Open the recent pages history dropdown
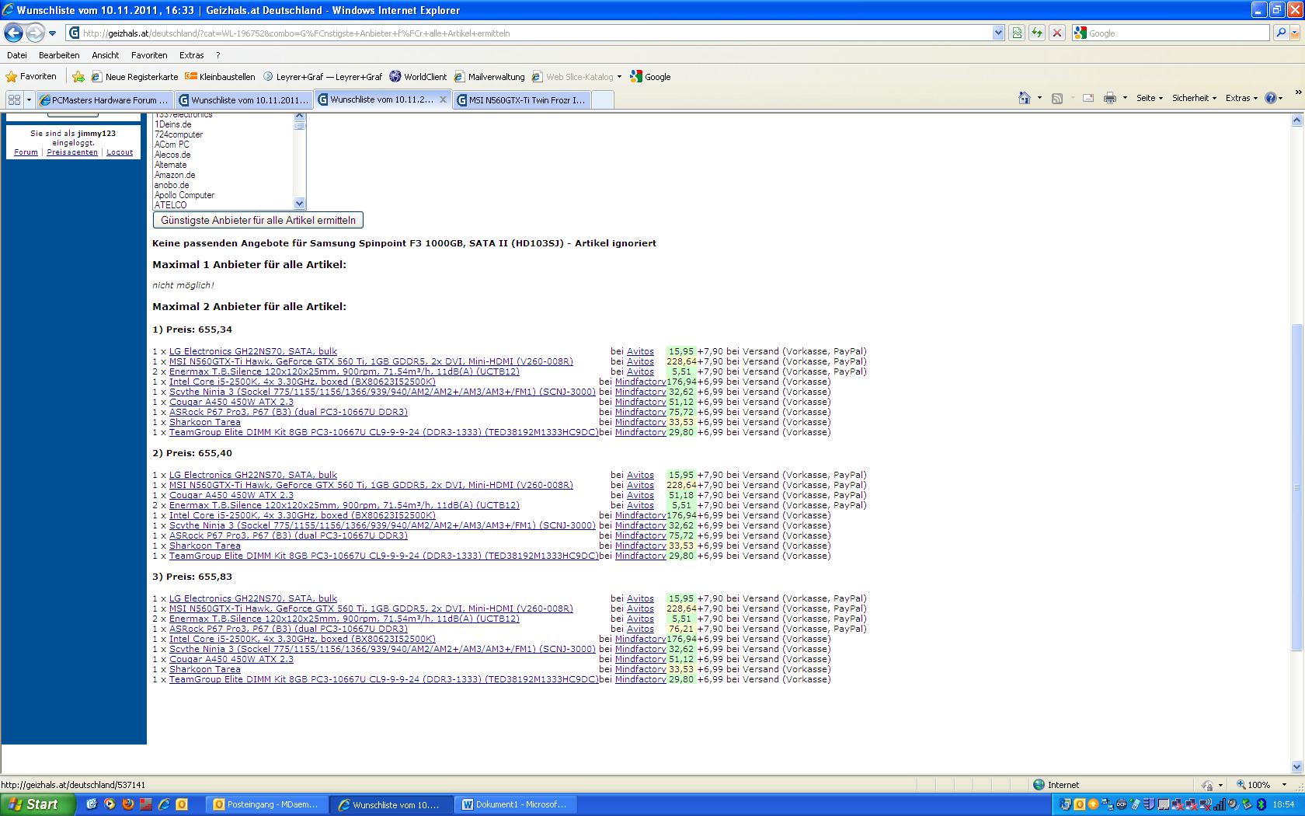This screenshot has height=816, width=1305. (x=52, y=33)
